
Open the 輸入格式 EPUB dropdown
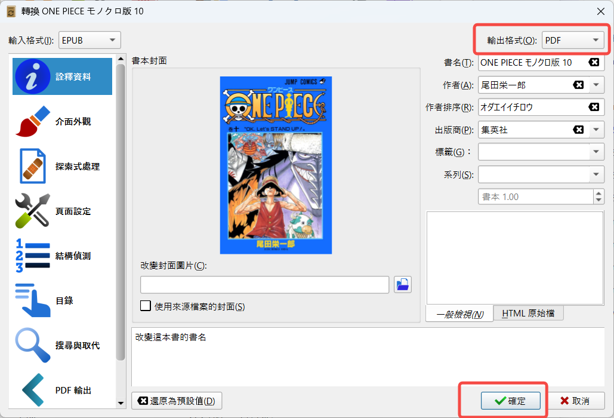tap(90, 40)
